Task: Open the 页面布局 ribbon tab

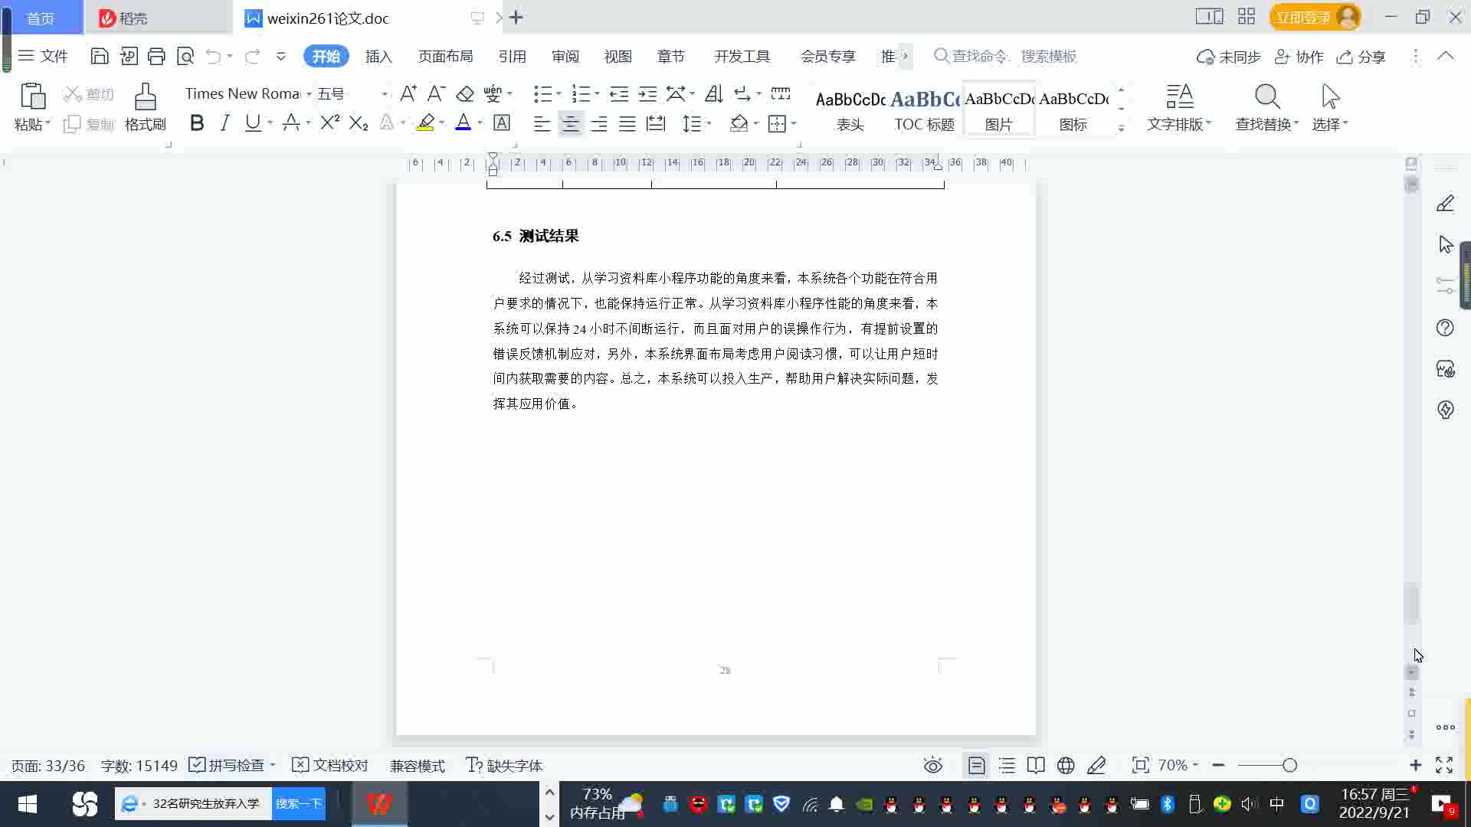Action: [445, 56]
